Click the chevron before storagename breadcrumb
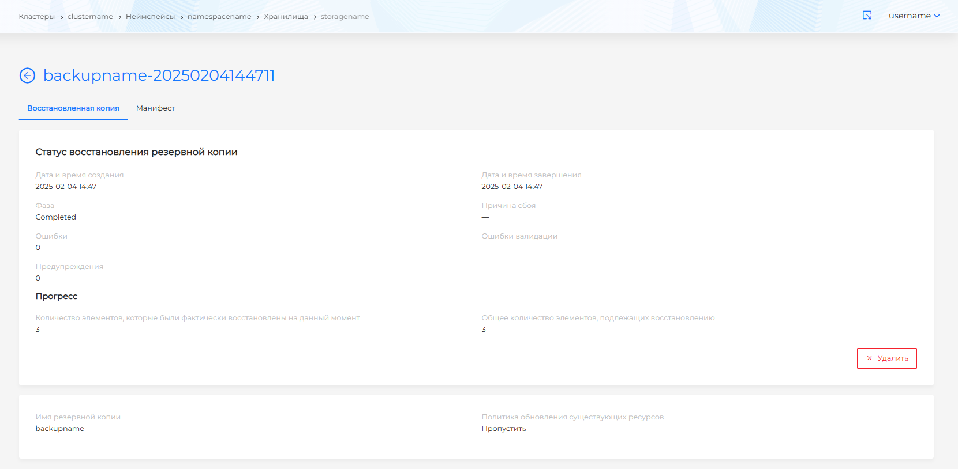Viewport: 958px width, 469px height. point(315,17)
